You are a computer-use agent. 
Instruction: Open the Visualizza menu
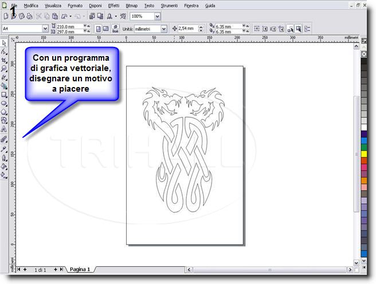[x=53, y=6]
